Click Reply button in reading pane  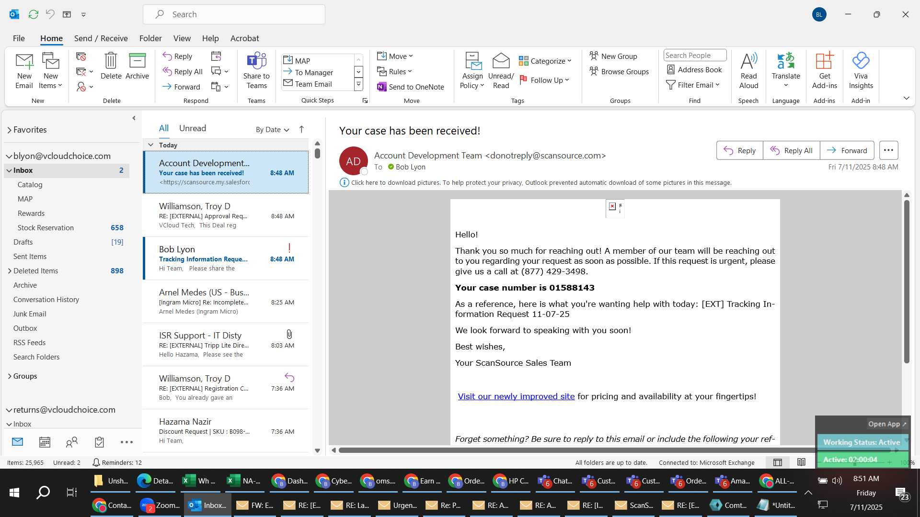click(x=739, y=150)
